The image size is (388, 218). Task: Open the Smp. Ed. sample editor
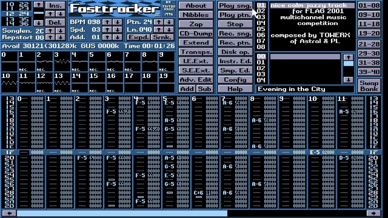tap(235, 70)
